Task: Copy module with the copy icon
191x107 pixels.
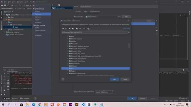Action: point(59,5)
